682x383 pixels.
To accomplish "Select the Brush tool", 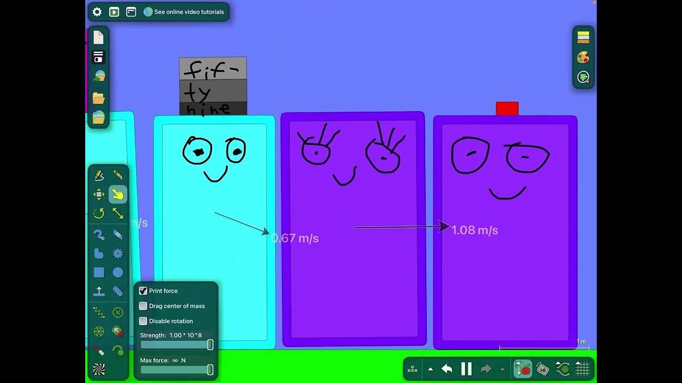I will click(x=99, y=235).
